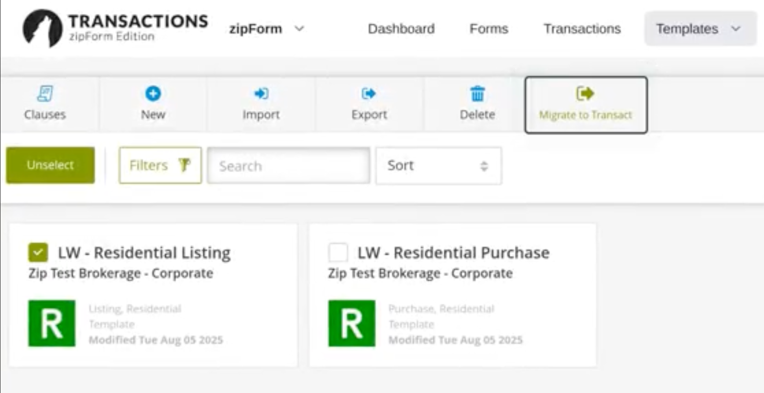This screenshot has width=764, height=393.
Task: Click the Listing, Residential tags text
Action: coord(135,309)
